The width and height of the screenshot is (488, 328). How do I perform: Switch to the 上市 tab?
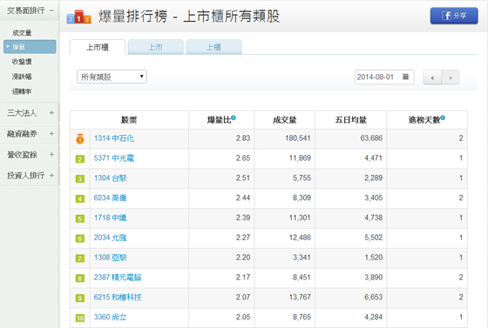click(155, 47)
